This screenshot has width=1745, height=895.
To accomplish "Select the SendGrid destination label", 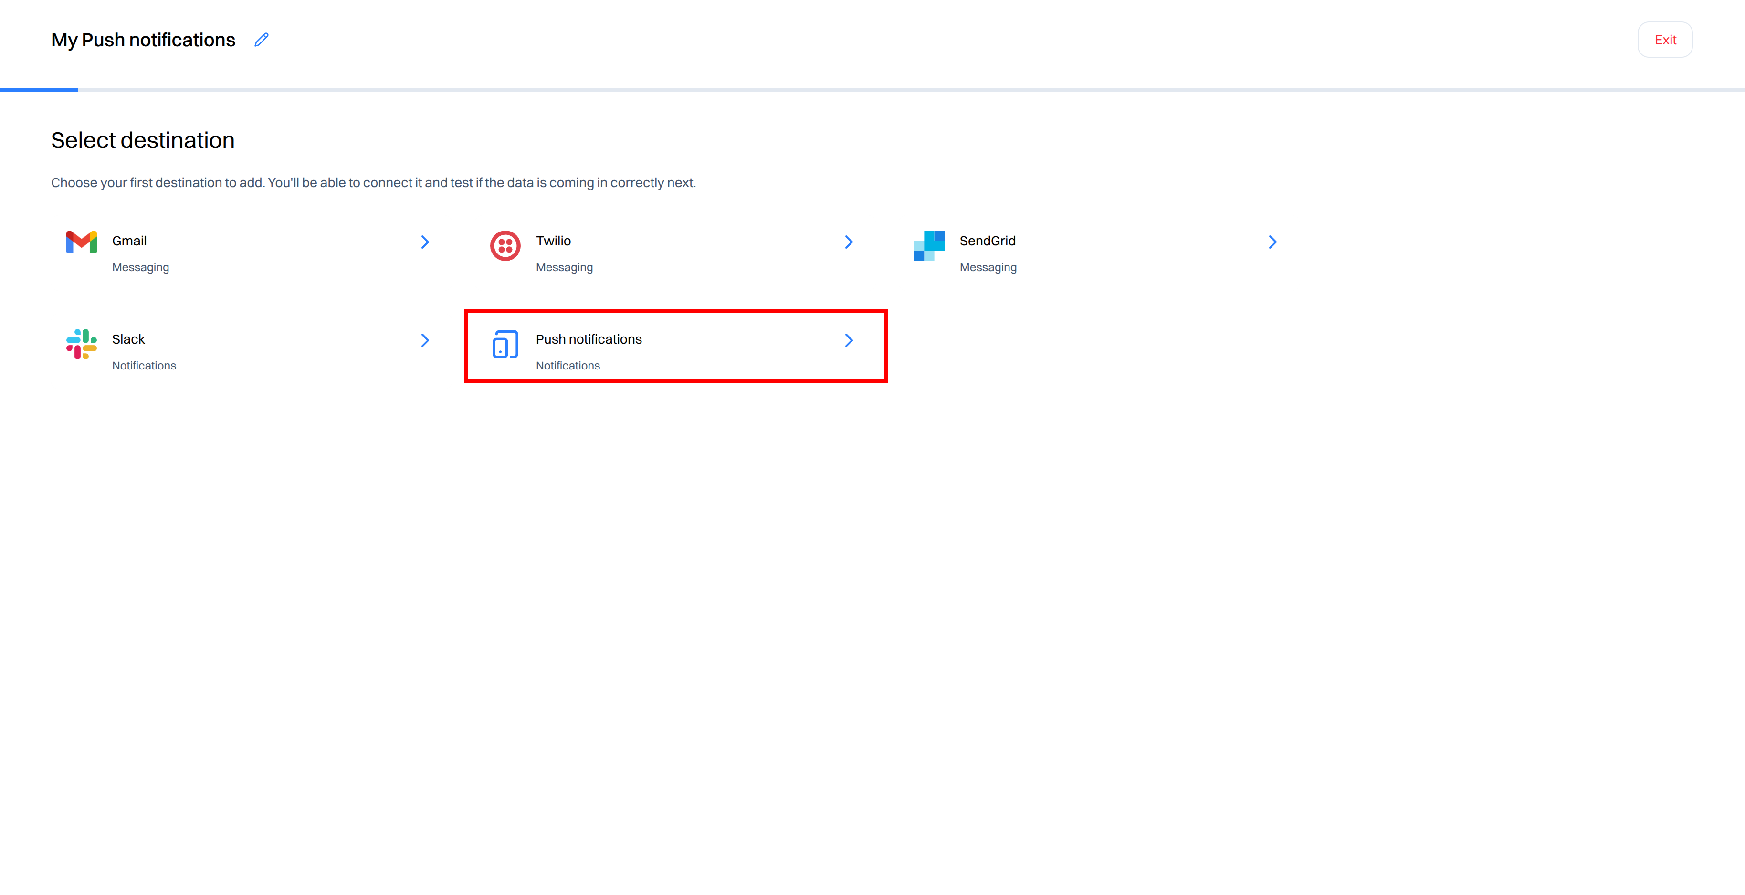I will (x=988, y=241).
